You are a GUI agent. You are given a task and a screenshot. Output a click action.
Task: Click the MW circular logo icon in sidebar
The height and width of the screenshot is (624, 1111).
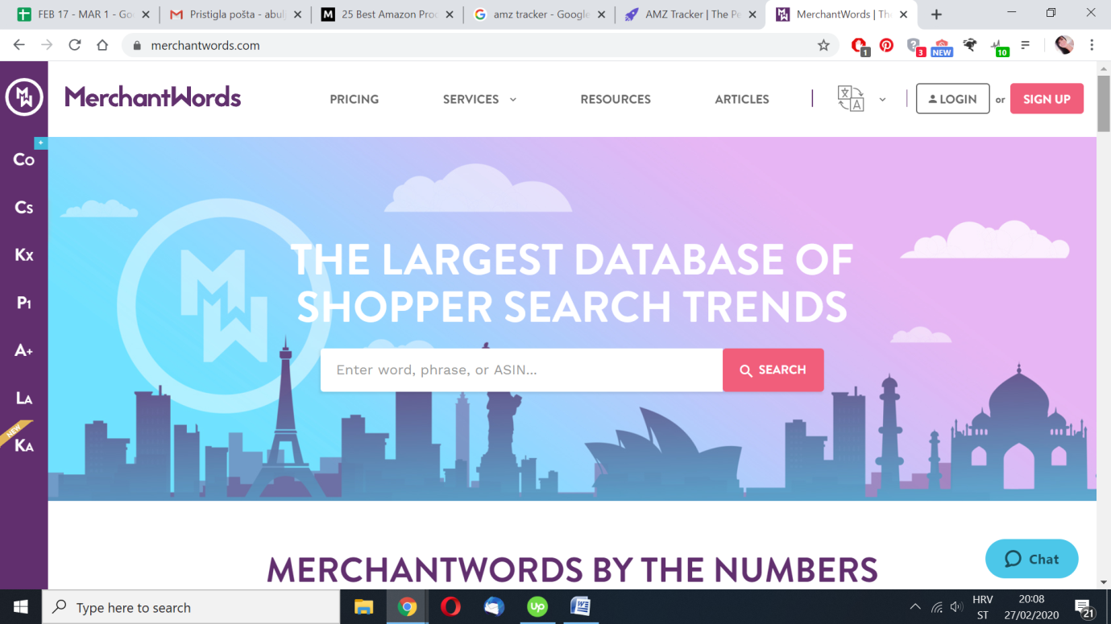(x=23, y=98)
